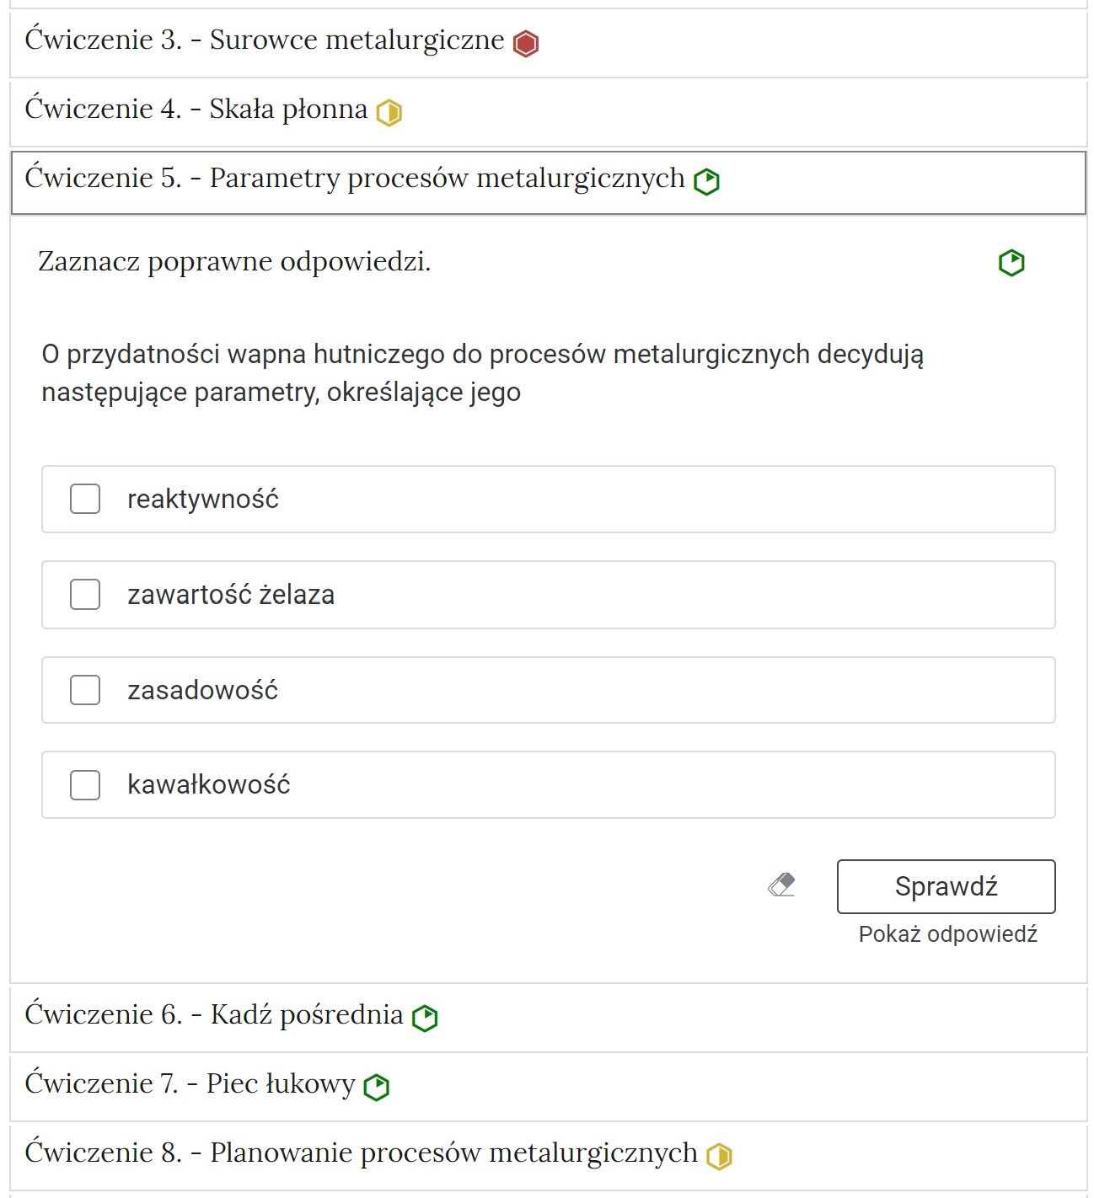Viewport: 1094px width, 1198px height.
Task: Check the reaktywność answer checkbox
Action: tap(84, 499)
